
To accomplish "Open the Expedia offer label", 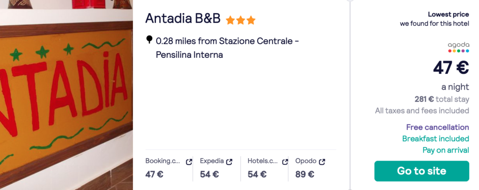I will [x=211, y=162].
